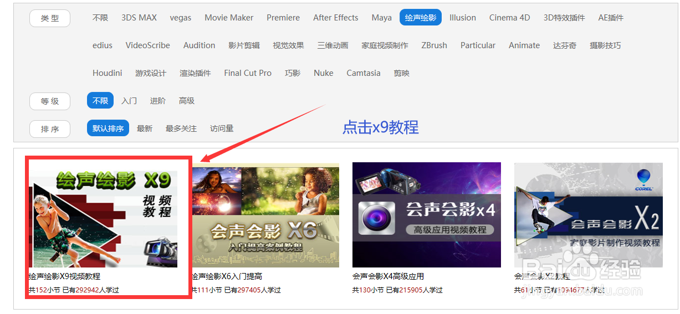Screen dimensions: 680x314
Task: Open 达芬奇 category
Action: (x=565, y=45)
